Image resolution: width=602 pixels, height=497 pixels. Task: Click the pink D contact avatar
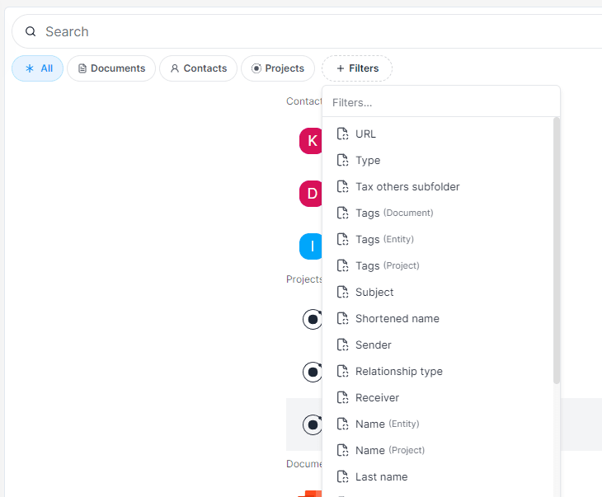click(312, 194)
